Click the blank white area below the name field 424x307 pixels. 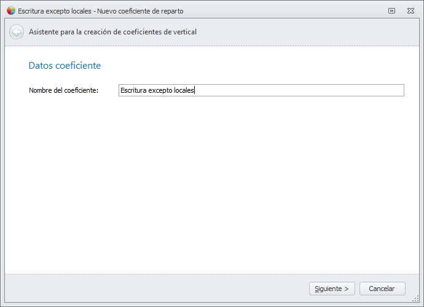212,184
